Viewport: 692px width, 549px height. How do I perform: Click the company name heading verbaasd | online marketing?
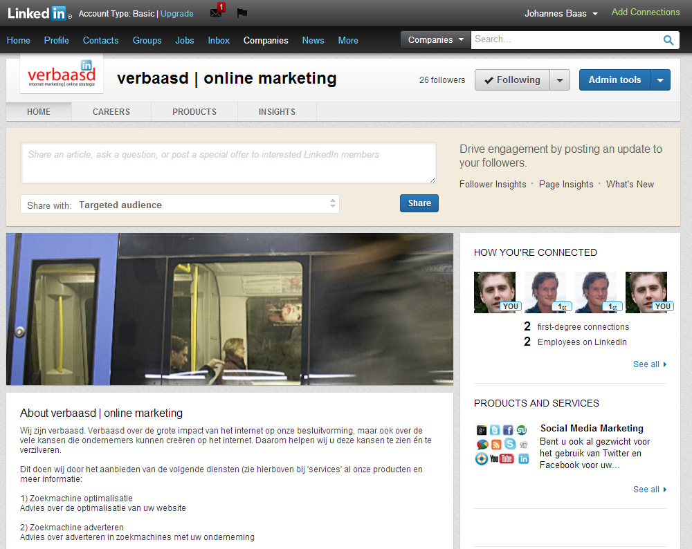click(x=227, y=79)
